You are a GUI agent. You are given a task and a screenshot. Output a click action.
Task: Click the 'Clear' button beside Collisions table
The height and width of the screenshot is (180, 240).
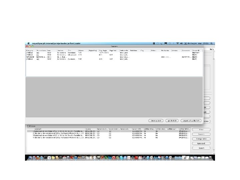pyautogui.click(x=201, y=130)
